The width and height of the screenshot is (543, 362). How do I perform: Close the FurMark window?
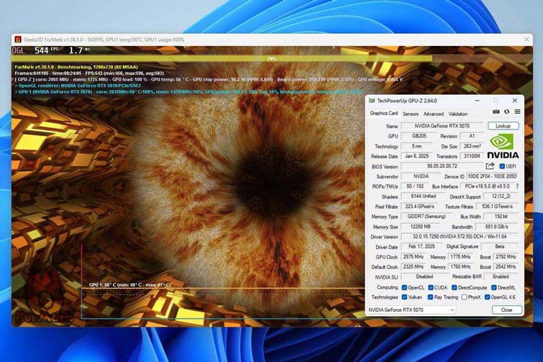(x=527, y=40)
